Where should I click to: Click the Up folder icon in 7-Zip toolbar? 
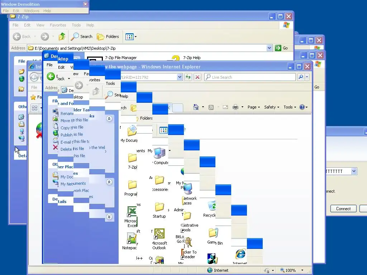(x=62, y=37)
